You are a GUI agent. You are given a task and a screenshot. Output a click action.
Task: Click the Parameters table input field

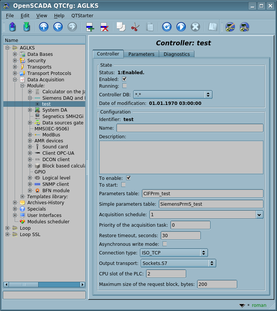coord(202,194)
